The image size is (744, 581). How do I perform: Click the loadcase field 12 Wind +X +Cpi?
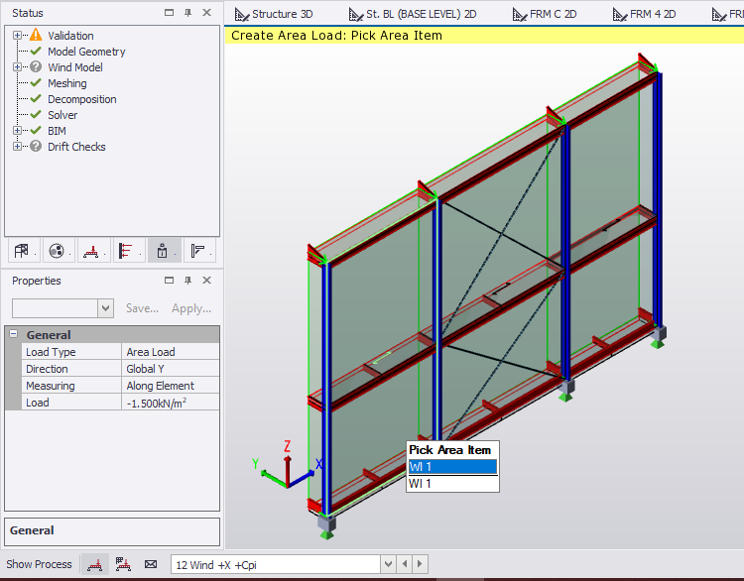(275, 564)
